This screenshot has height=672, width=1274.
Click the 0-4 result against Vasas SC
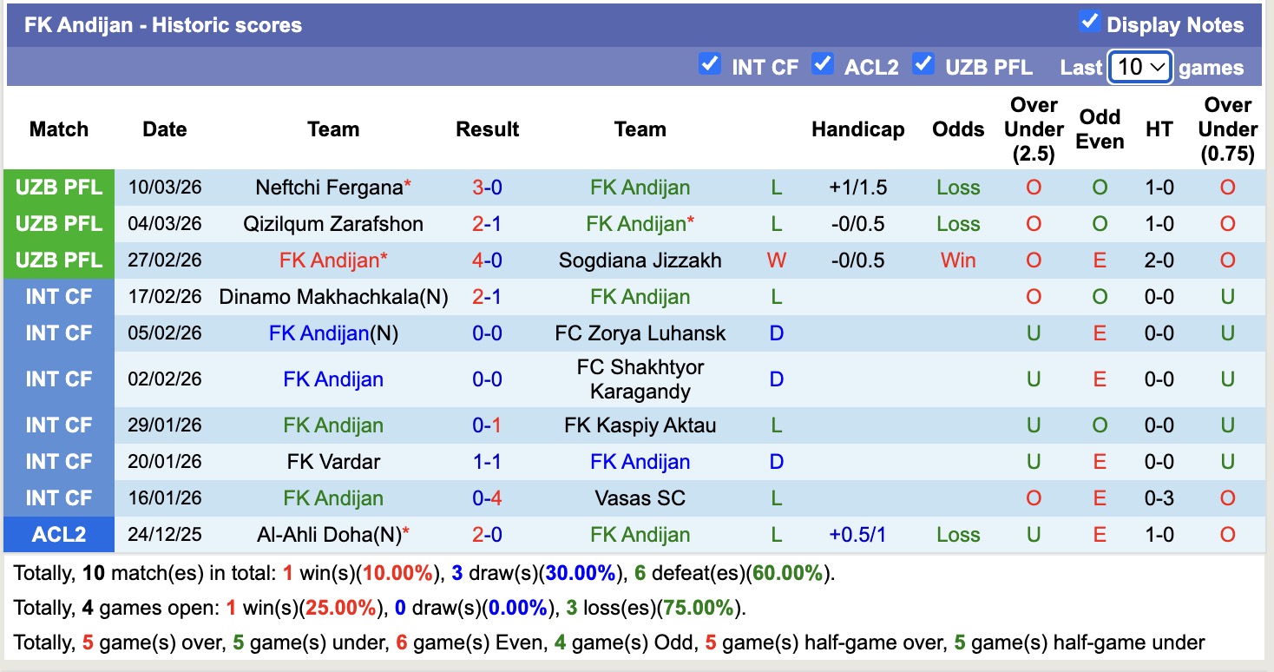487,498
